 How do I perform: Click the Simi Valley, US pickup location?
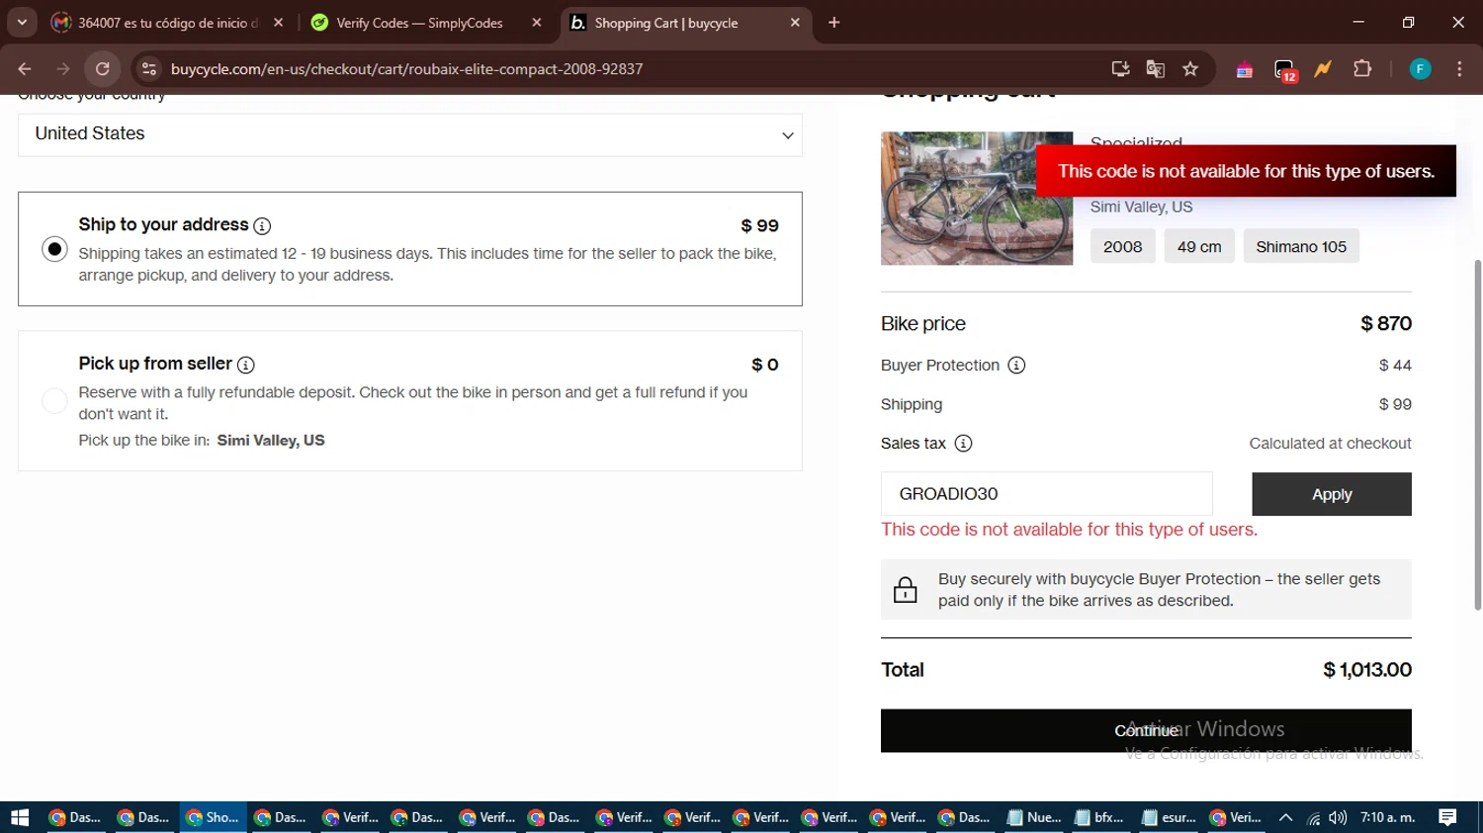tap(271, 441)
